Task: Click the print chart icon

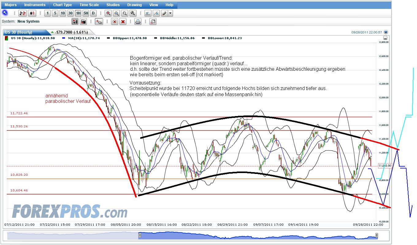Action: (138, 22)
